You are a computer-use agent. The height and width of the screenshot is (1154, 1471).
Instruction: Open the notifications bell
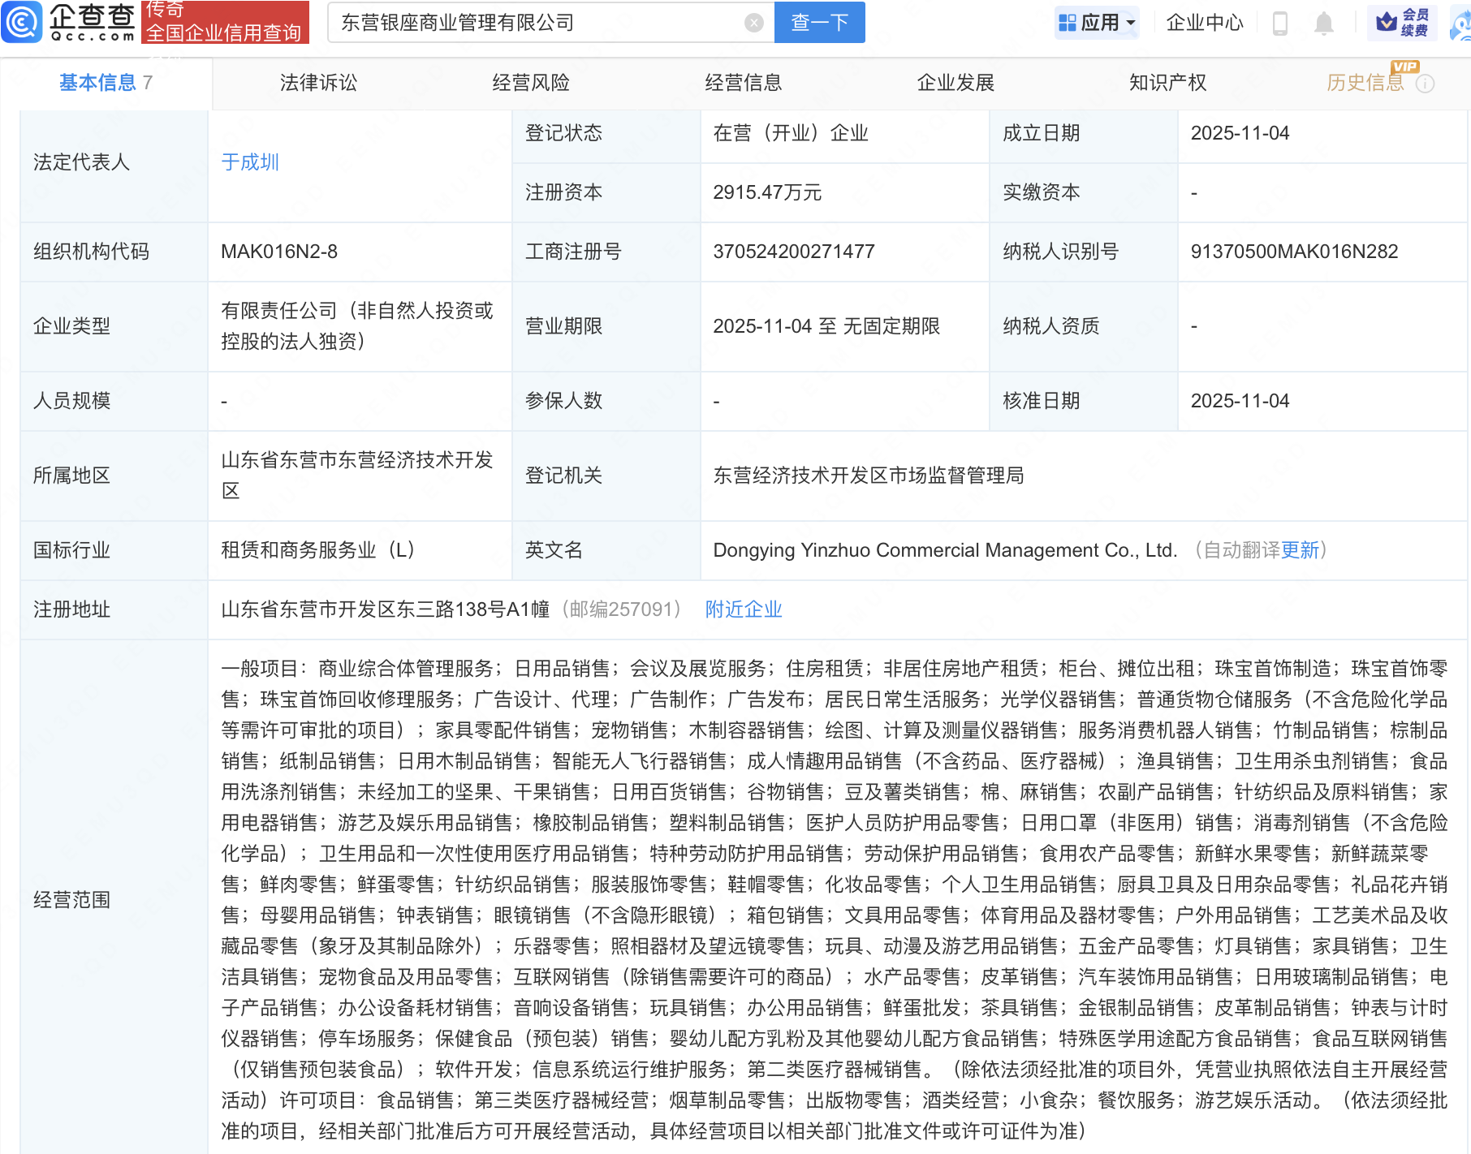[1323, 23]
